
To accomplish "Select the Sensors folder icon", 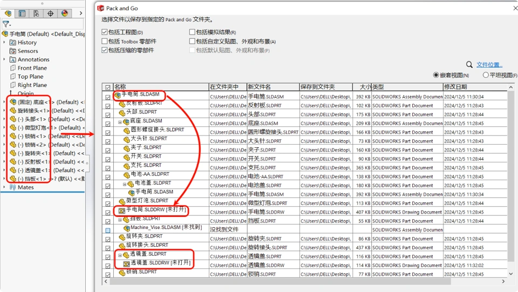I will click(13, 51).
